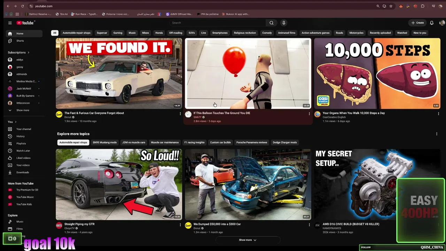Open the edmondx subscription channel
Screen dimensions: 446x251
coord(24,74)
